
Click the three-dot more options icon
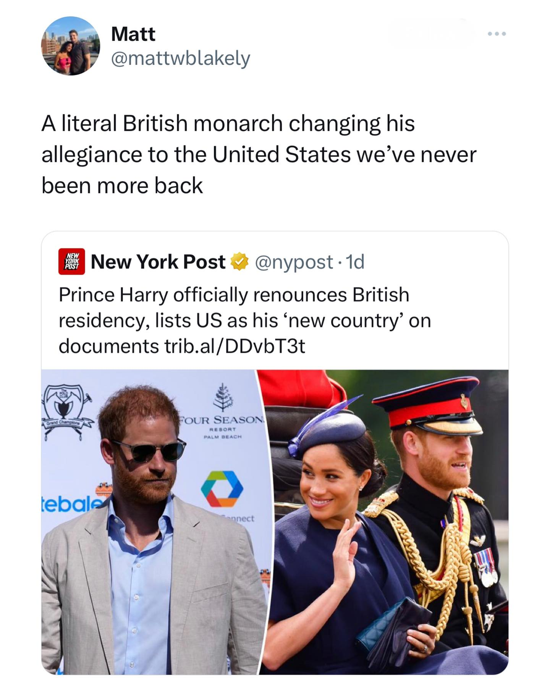click(x=497, y=34)
